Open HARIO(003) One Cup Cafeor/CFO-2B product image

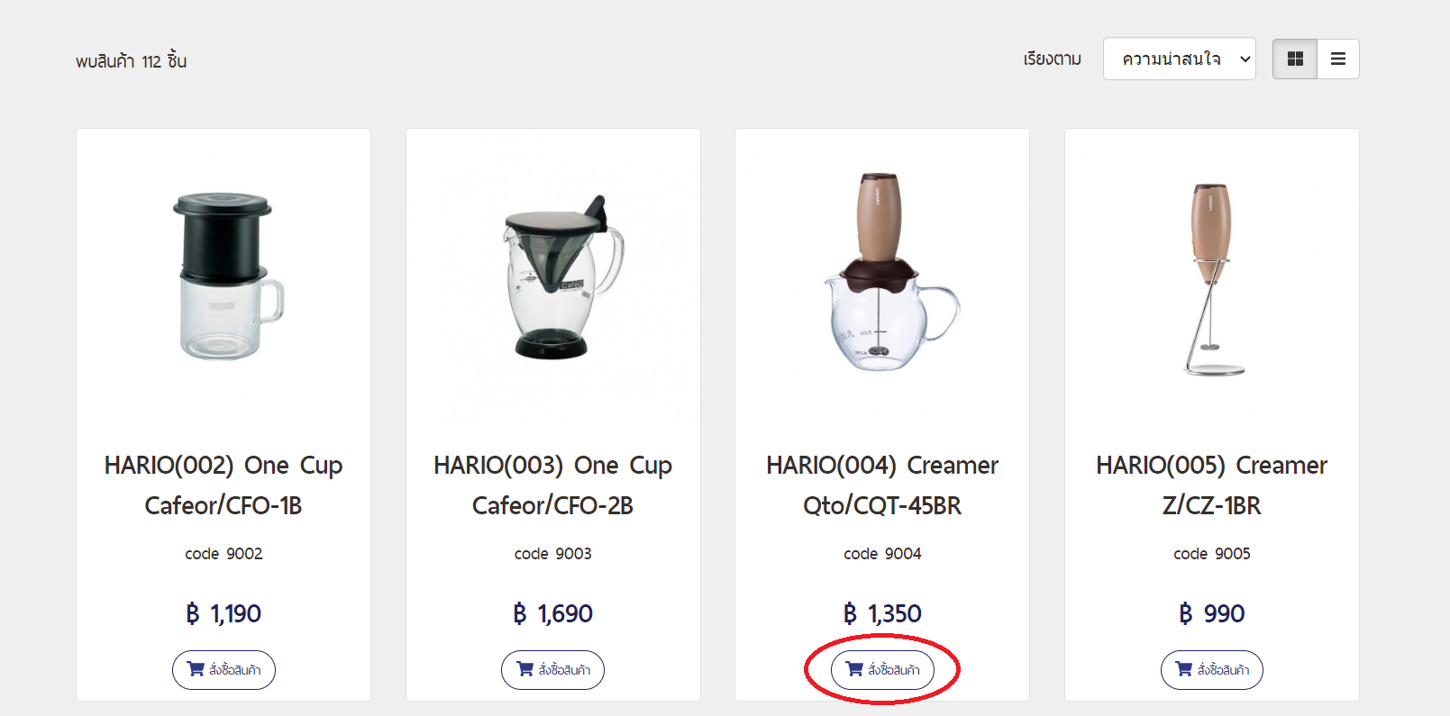click(x=553, y=276)
